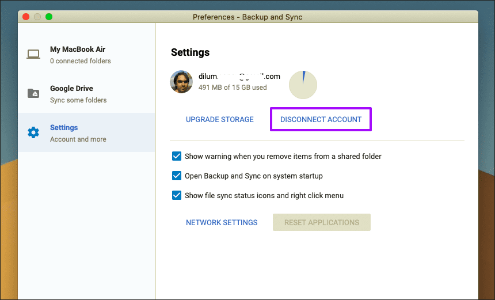Click the storage usage pie chart

[303, 85]
